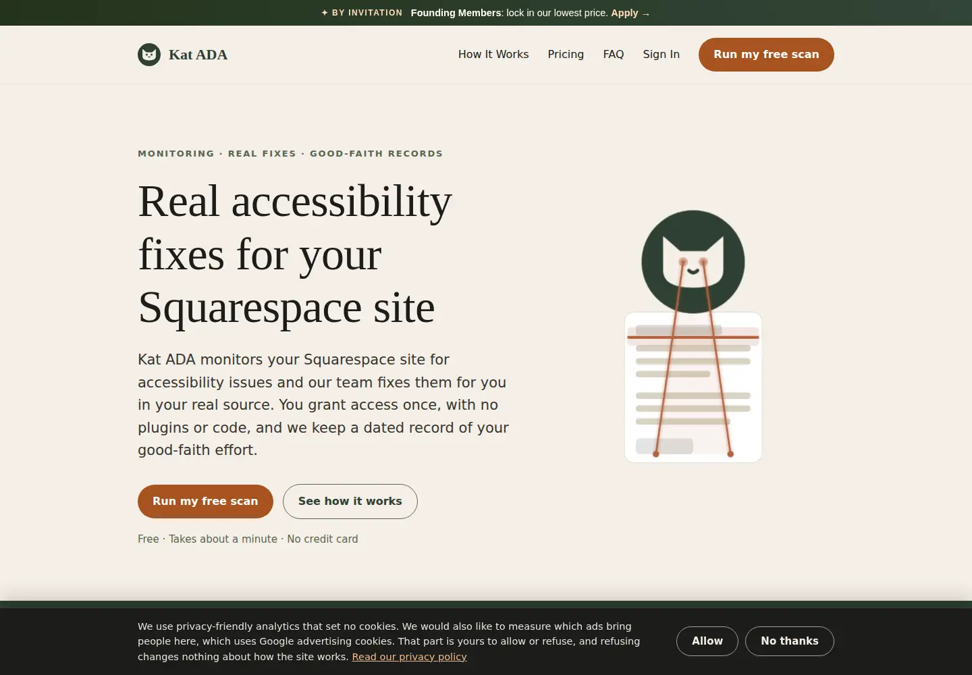Read our privacy policy link

[x=409, y=657]
